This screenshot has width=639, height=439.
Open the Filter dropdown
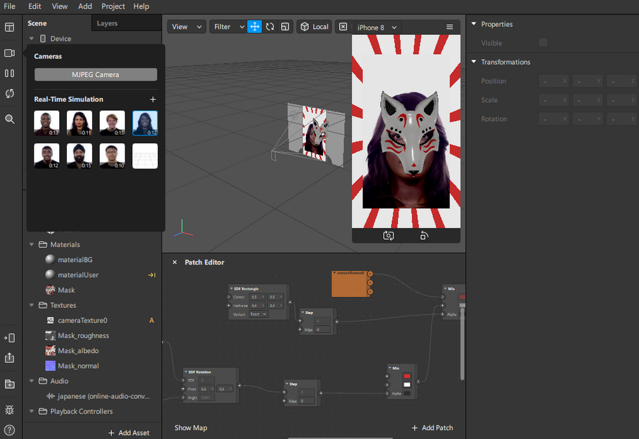click(229, 27)
